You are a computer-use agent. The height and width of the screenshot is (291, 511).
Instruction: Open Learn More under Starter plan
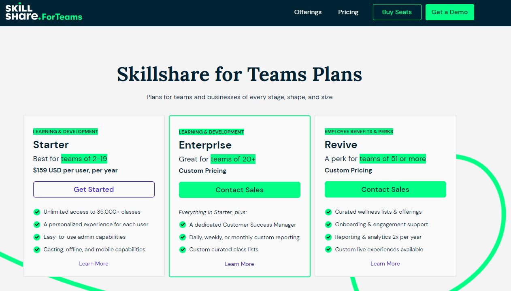pos(94,263)
